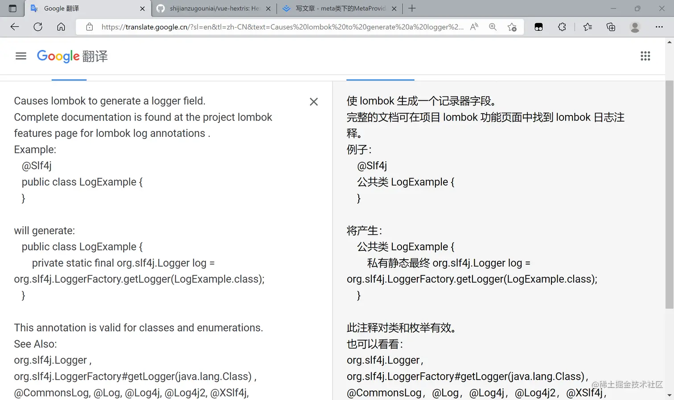The height and width of the screenshot is (400, 674).
Task: Add this page to favorites
Action: click(x=512, y=27)
